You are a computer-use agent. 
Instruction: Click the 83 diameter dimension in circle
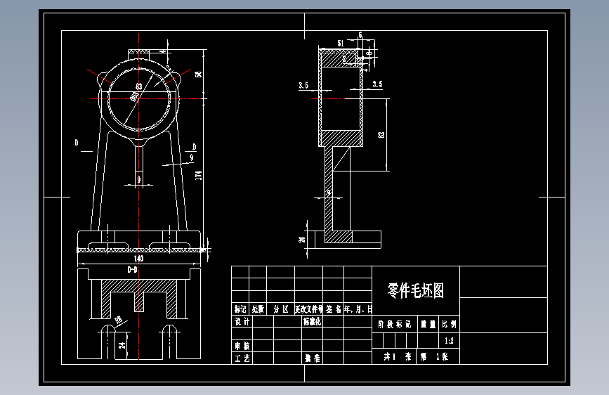coord(138,86)
